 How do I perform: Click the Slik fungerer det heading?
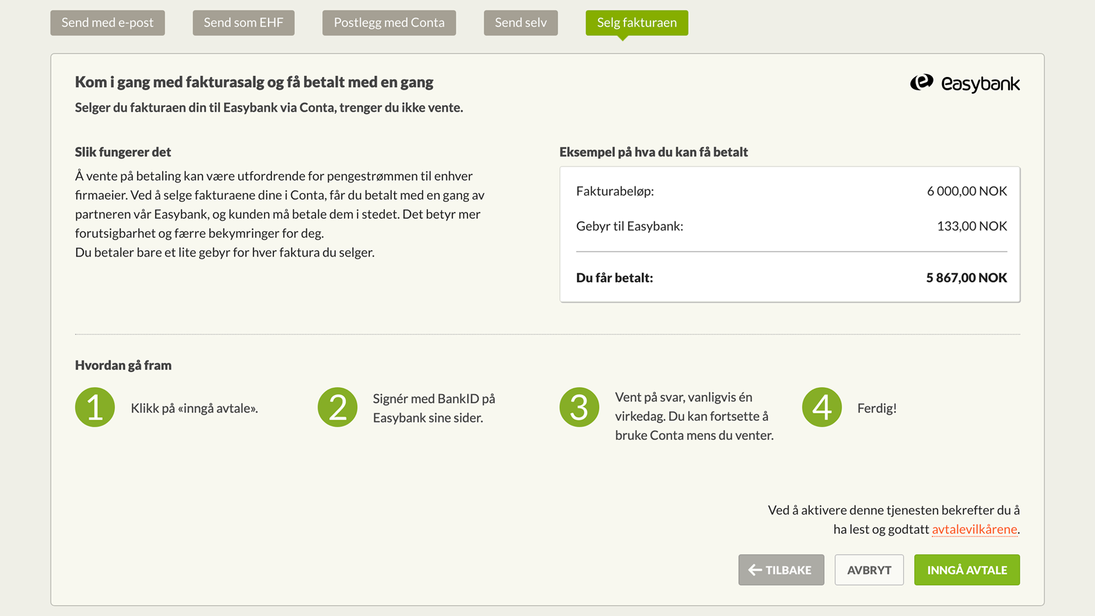123,152
